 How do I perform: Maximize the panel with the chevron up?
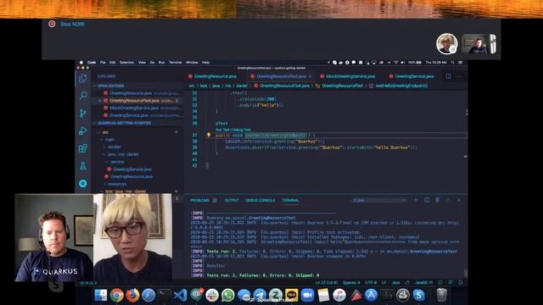point(448,200)
